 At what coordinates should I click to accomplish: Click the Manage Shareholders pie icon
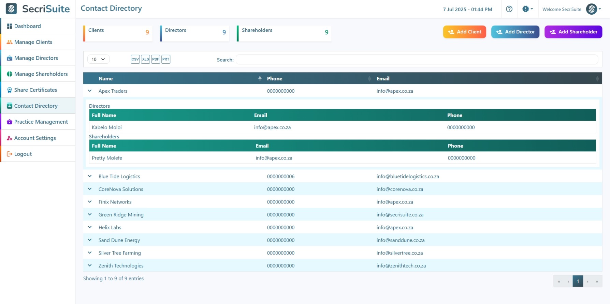10,74
